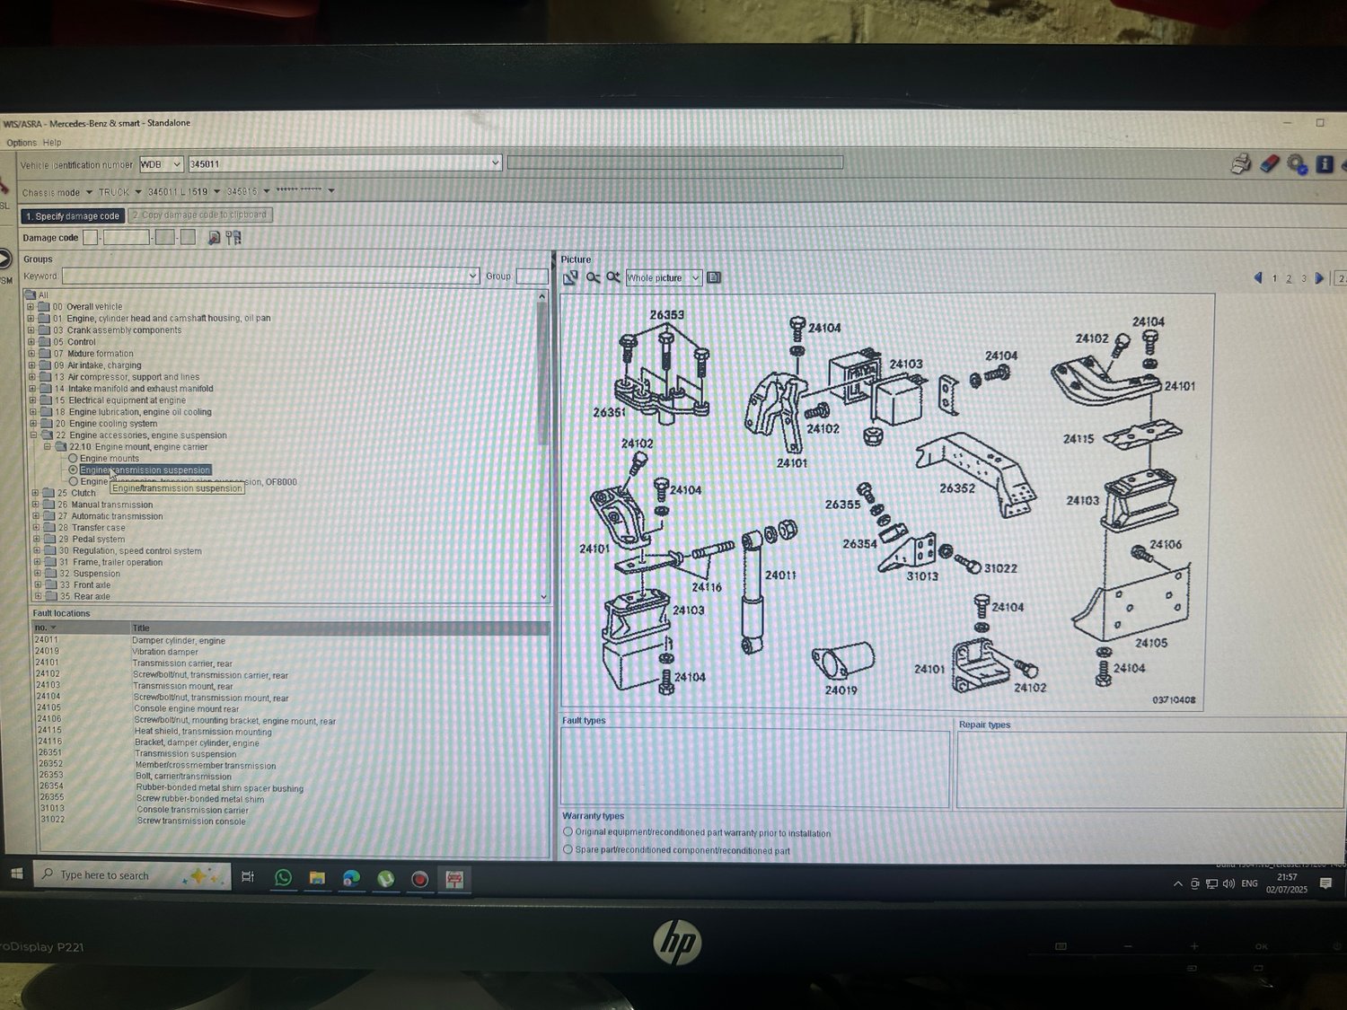Open uTorrent from the taskbar

(x=385, y=879)
